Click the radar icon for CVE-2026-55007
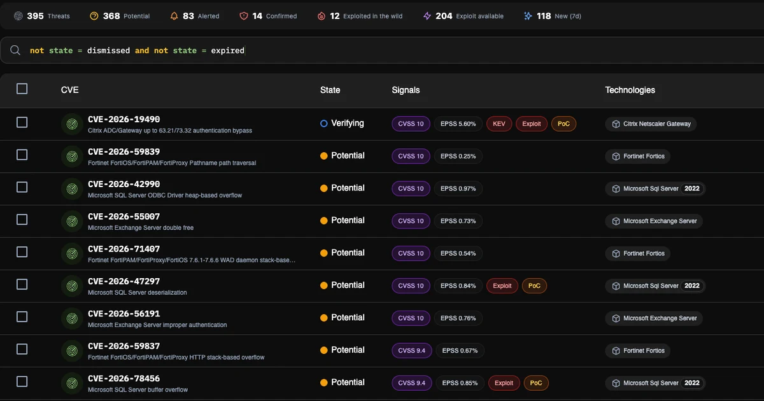The image size is (764, 401). [x=72, y=221]
